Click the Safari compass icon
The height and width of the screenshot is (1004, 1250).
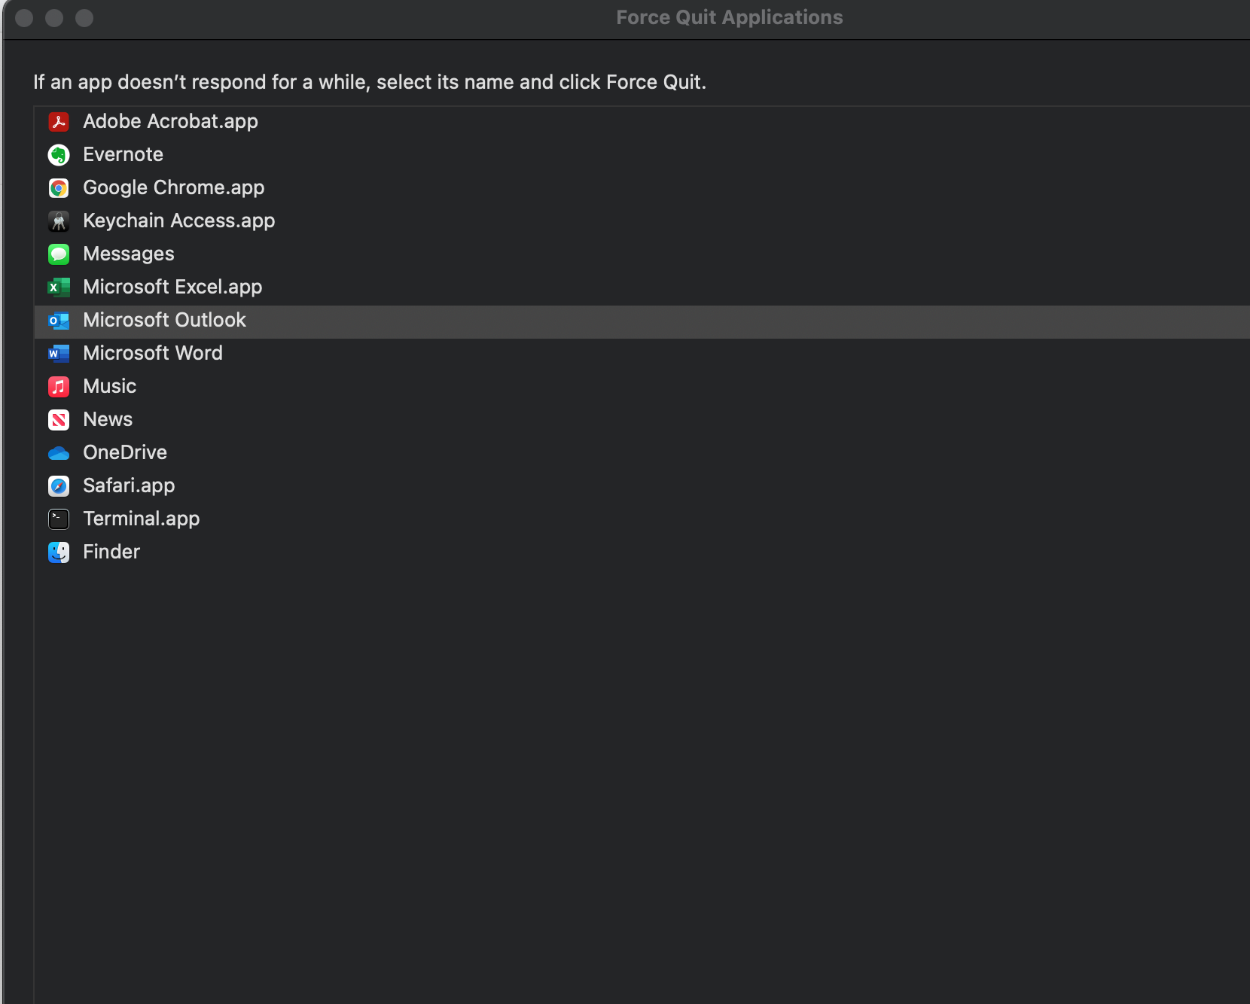59,485
